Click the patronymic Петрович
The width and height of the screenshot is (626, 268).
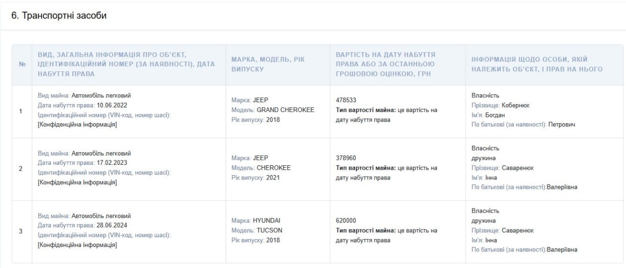[562, 125]
